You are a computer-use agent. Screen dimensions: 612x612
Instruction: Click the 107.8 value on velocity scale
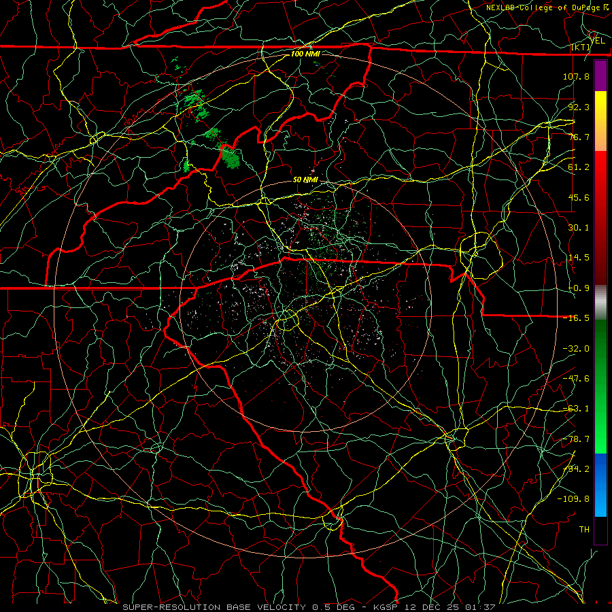coord(576,76)
